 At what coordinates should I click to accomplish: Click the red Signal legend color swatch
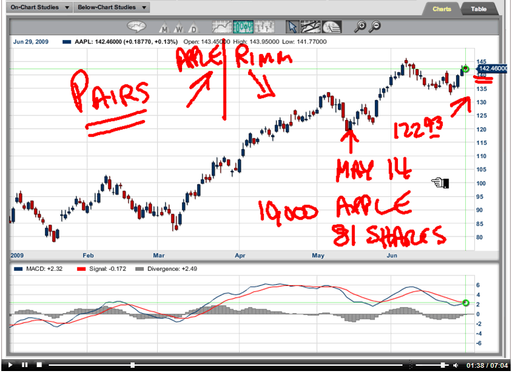click(81, 270)
